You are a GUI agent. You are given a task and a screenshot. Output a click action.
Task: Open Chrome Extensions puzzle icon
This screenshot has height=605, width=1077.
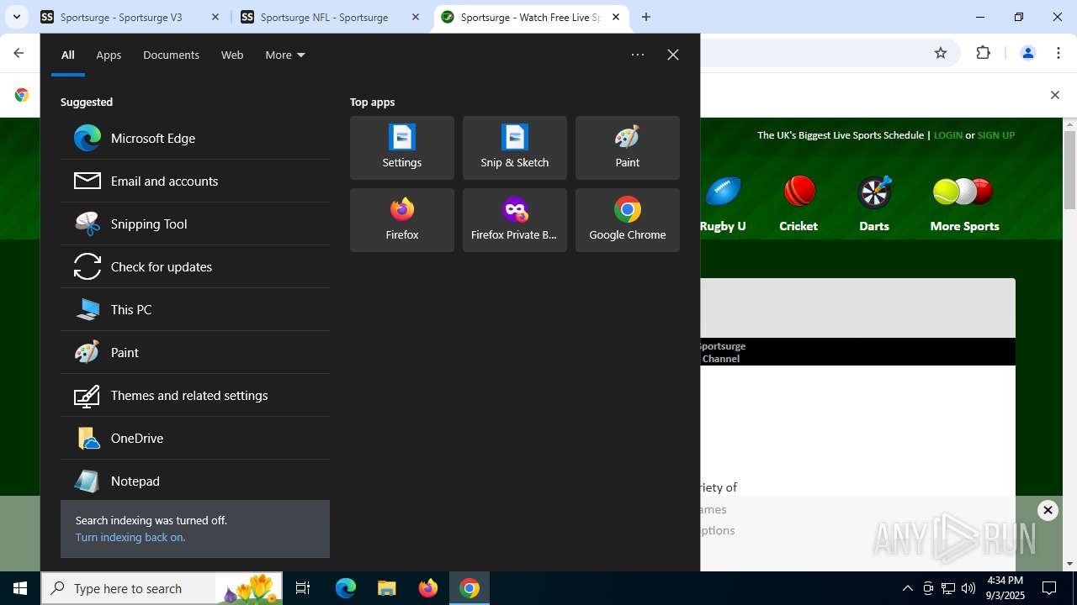coord(984,53)
